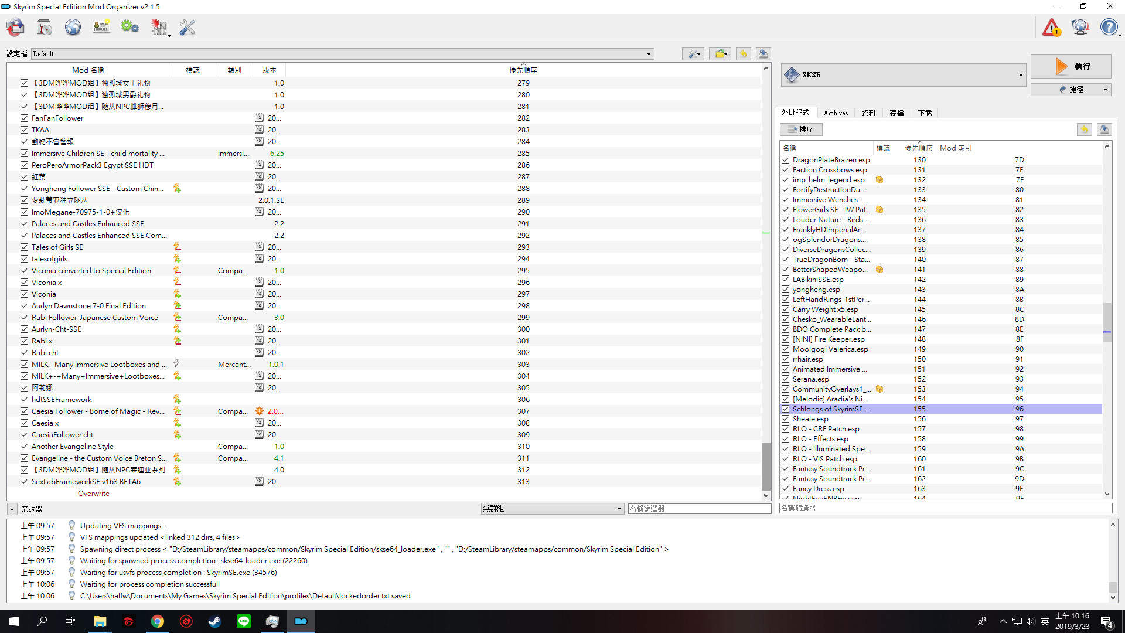
Task: Switch to the 存檔 tab
Action: point(896,113)
